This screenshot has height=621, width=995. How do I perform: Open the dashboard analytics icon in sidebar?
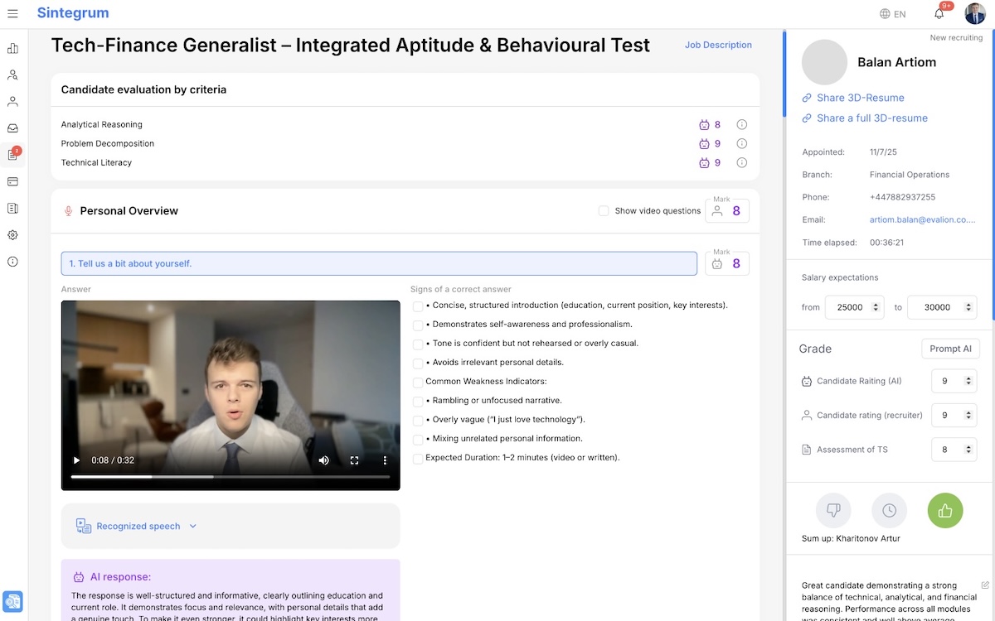(x=12, y=48)
